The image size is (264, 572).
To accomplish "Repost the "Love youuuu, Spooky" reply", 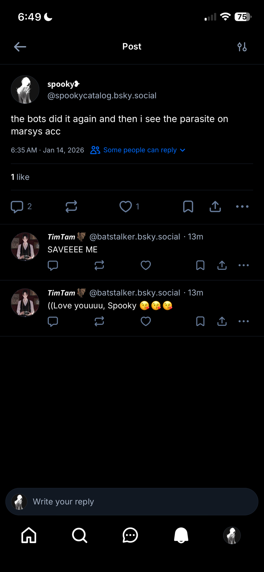I will pyautogui.click(x=99, y=321).
